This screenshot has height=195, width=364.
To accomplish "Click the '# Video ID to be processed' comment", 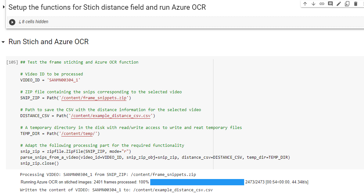I will pyautogui.click(x=52, y=74).
